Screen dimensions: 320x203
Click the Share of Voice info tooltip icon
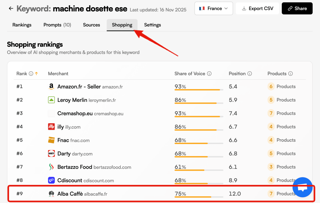point(209,74)
